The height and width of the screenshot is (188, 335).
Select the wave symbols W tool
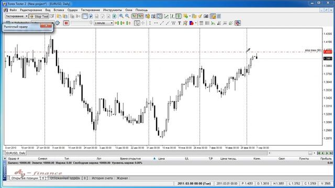(x=173, y=23)
